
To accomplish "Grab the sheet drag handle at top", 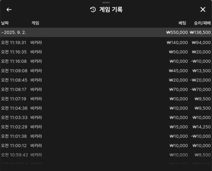I will [x=106, y=3].
